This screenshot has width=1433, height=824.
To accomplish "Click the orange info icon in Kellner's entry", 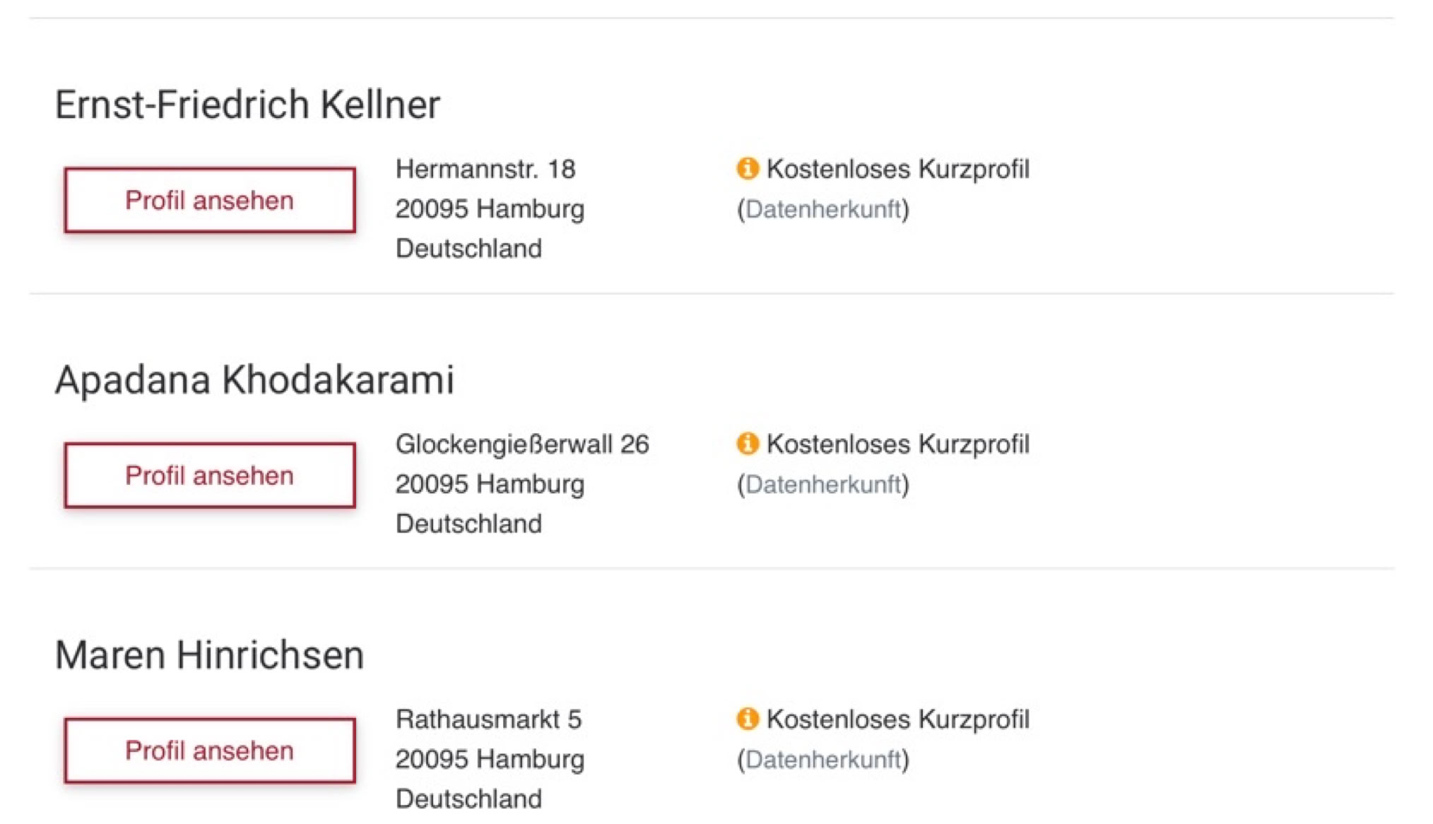I will (747, 168).
